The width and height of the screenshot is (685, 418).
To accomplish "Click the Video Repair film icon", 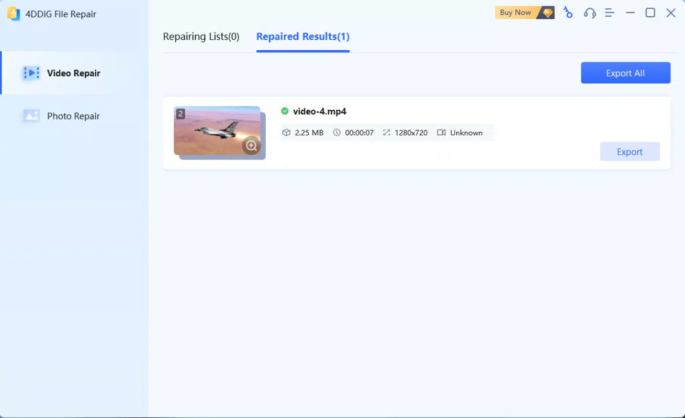I will click(31, 73).
